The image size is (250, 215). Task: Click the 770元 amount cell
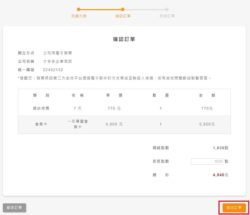[207, 108]
